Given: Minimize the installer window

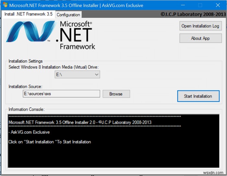Looking at the screenshot, I should (183, 5).
